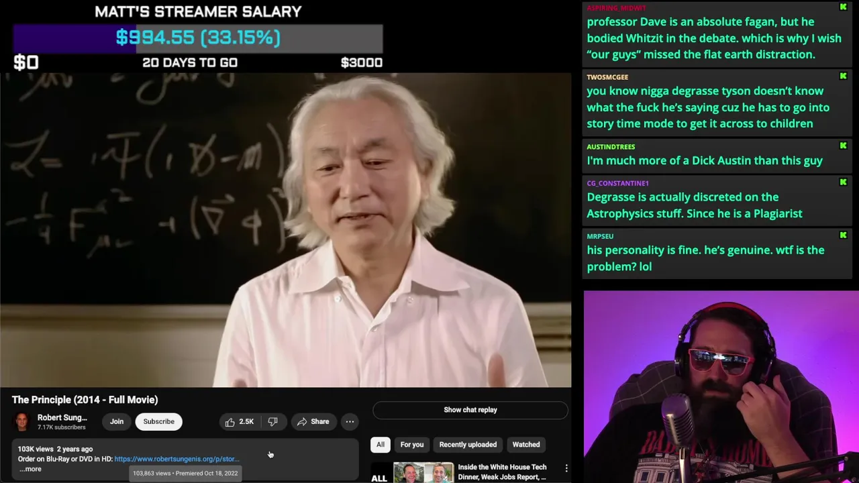Click Kick badge next to TWOSMCGEE message
The width and height of the screenshot is (859, 483).
pyautogui.click(x=843, y=76)
